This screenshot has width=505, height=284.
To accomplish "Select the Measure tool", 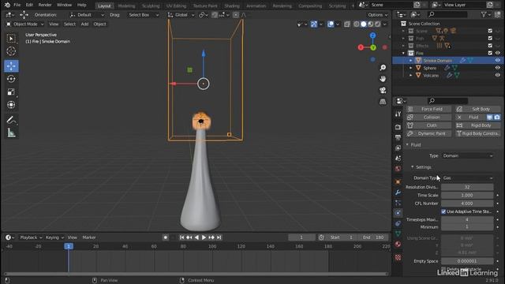I will coord(11,133).
